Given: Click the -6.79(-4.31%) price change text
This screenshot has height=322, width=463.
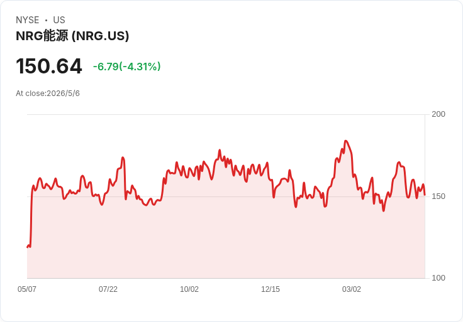Looking at the screenshot, I should pos(126,67).
